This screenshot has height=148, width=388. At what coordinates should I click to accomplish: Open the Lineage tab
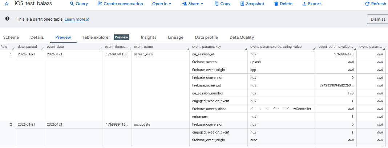(176, 37)
